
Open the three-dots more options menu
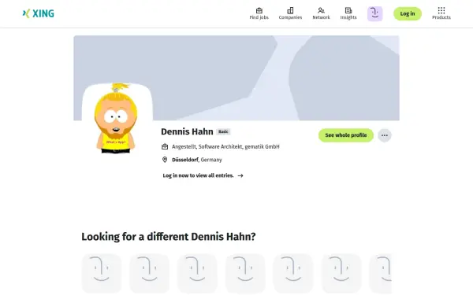click(385, 135)
